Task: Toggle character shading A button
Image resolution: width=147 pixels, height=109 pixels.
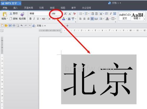Action: pos(69,19)
